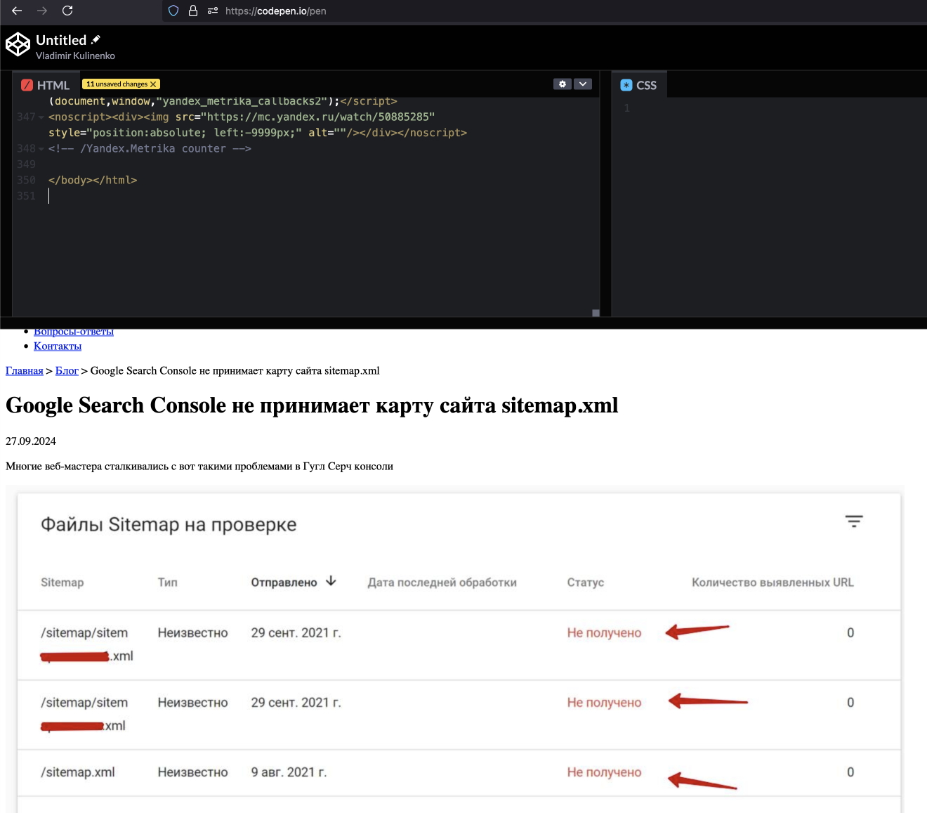Edit pen title with pencil icon
The height and width of the screenshot is (813, 927).
pos(96,40)
